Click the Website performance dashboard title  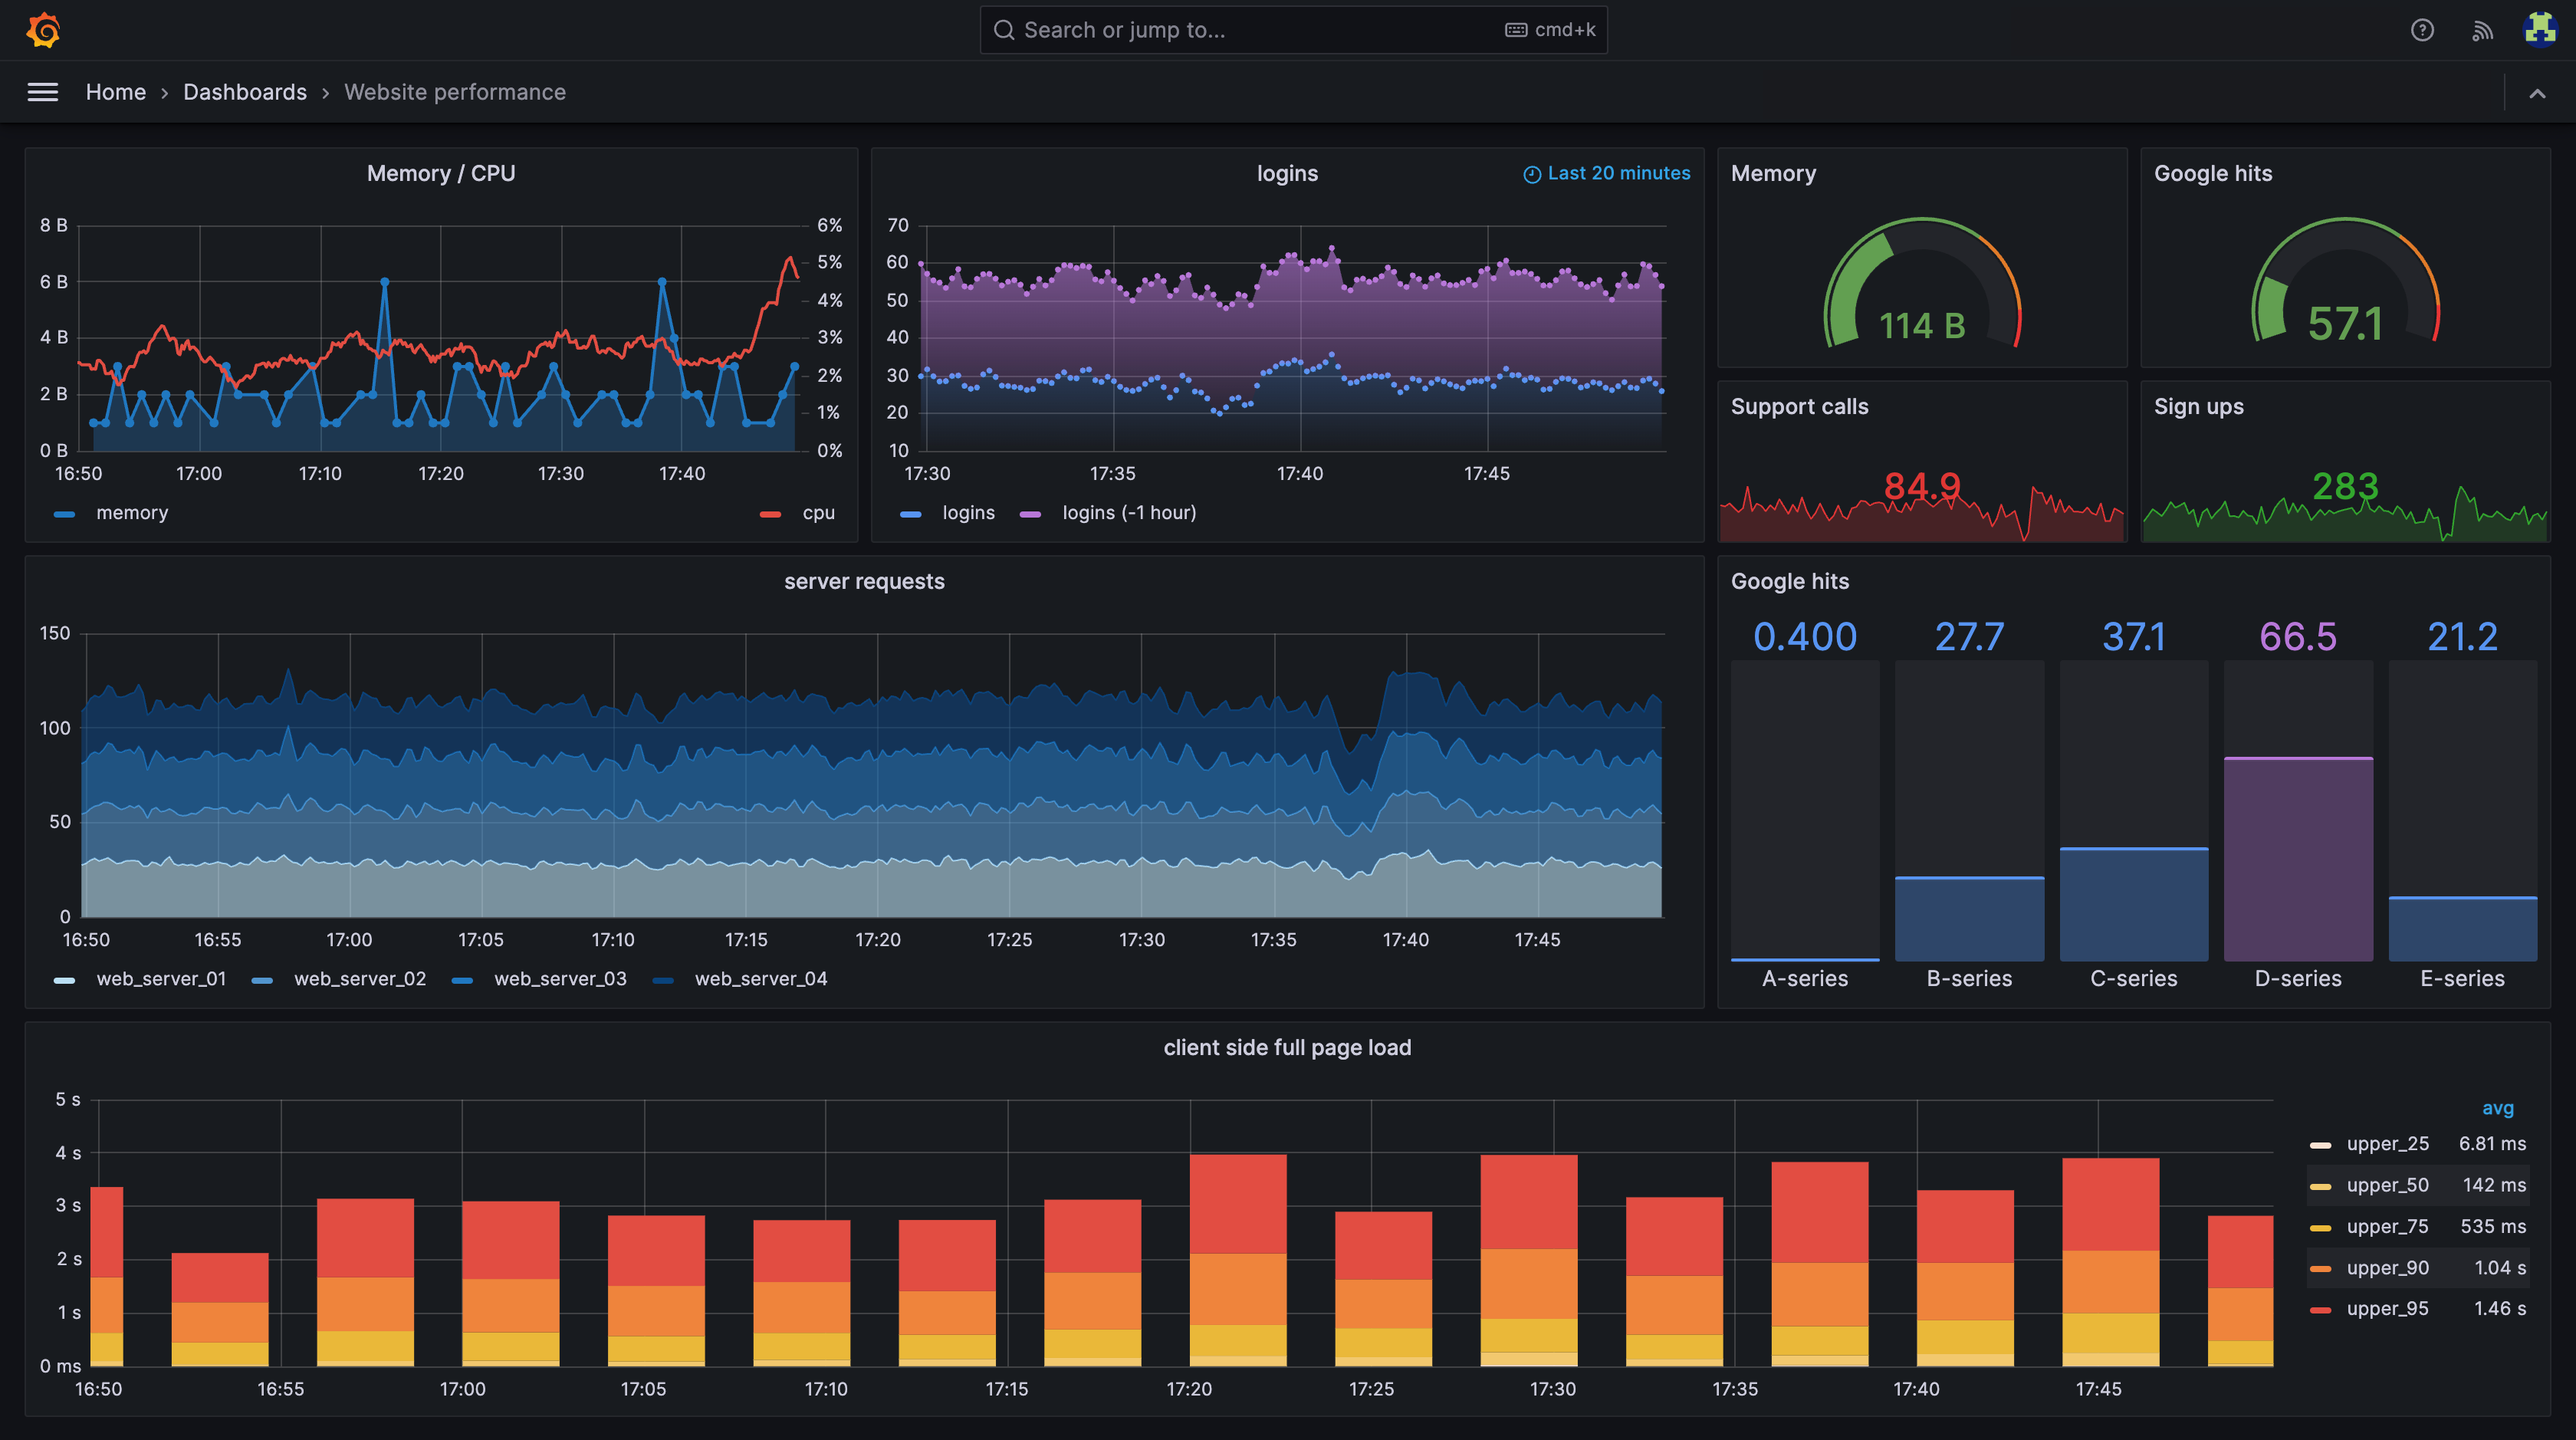(x=456, y=90)
